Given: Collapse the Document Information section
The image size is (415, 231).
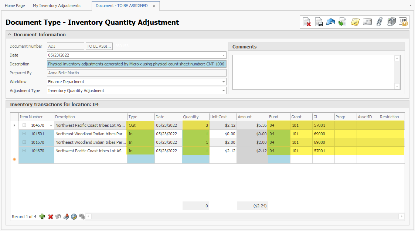Looking at the screenshot, I should 10,35.
